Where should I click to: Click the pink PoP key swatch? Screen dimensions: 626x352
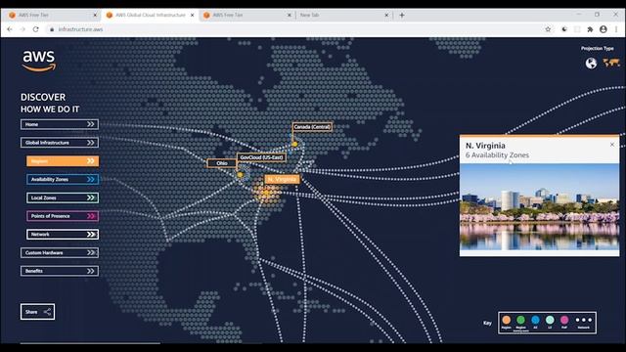564,320
